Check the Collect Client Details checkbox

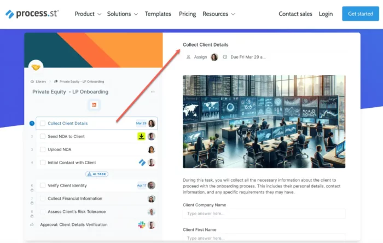click(43, 124)
